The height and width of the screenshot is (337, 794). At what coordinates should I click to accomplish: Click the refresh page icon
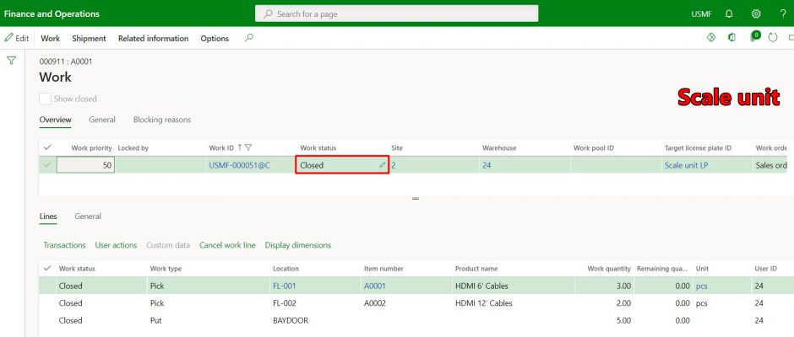click(x=773, y=37)
